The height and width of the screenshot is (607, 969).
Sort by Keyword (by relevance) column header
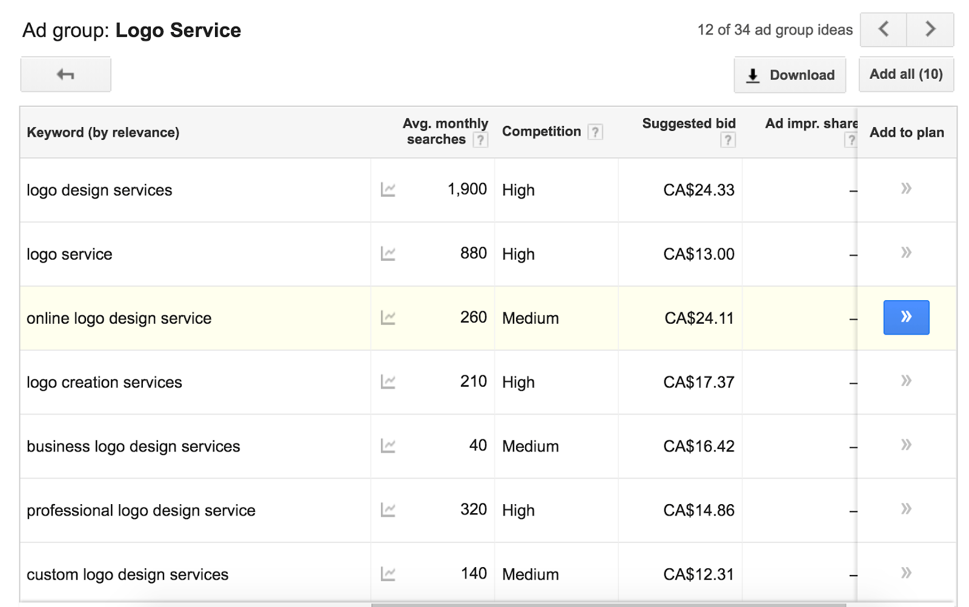103,133
